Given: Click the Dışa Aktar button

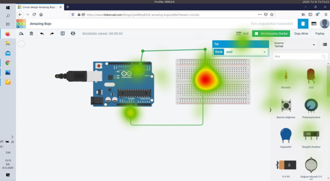Looking at the screenshot, I should point(301,34).
